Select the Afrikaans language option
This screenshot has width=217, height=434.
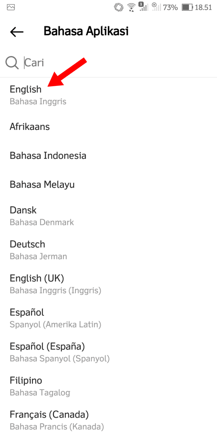pos(30,126)
